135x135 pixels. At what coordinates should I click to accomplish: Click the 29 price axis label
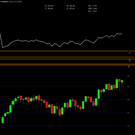(x=128, y=100)
